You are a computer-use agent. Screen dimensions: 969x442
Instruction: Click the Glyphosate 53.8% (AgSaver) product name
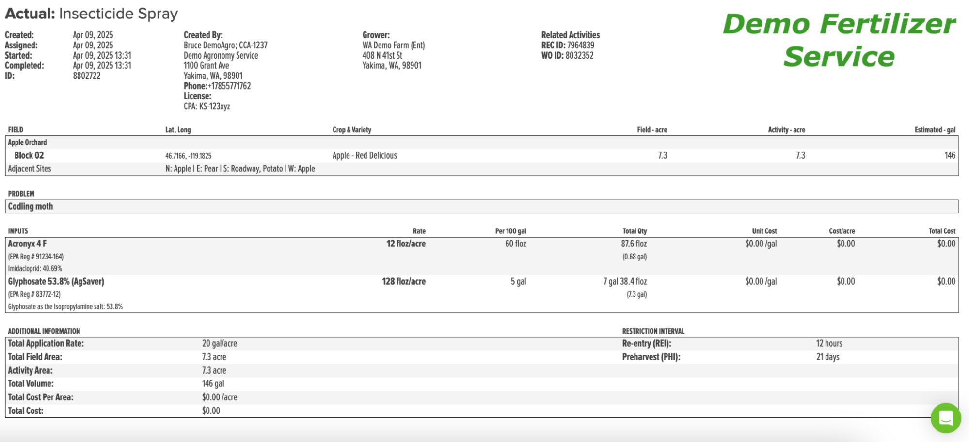(x=56, y=281)
